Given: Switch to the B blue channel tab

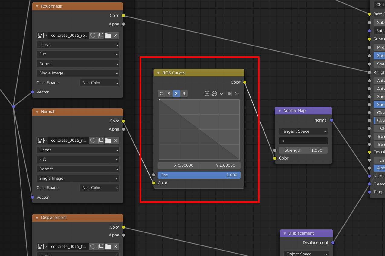Looking at the screenshot, I should tap(184, 94).
